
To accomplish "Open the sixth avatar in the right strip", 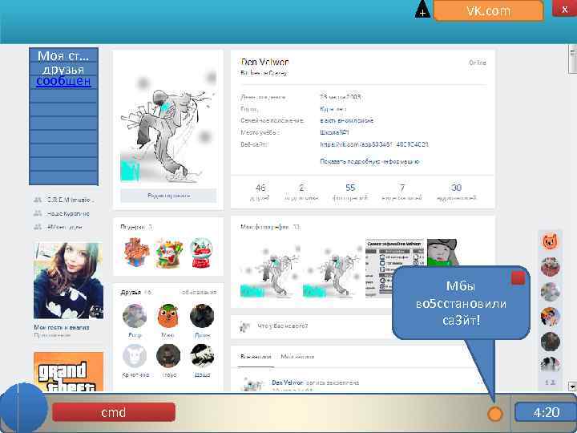I will [x=550, y=365].
